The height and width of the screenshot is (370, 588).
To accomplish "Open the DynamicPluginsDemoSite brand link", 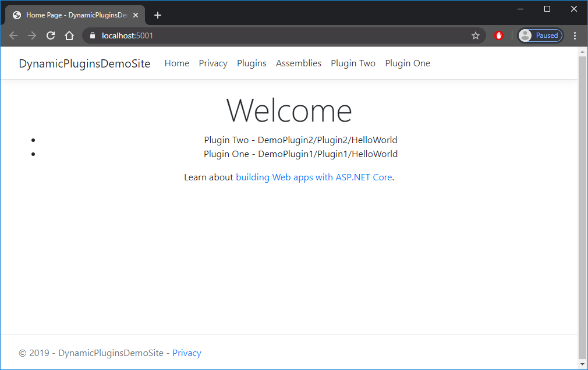I will [x=84, y=63].
